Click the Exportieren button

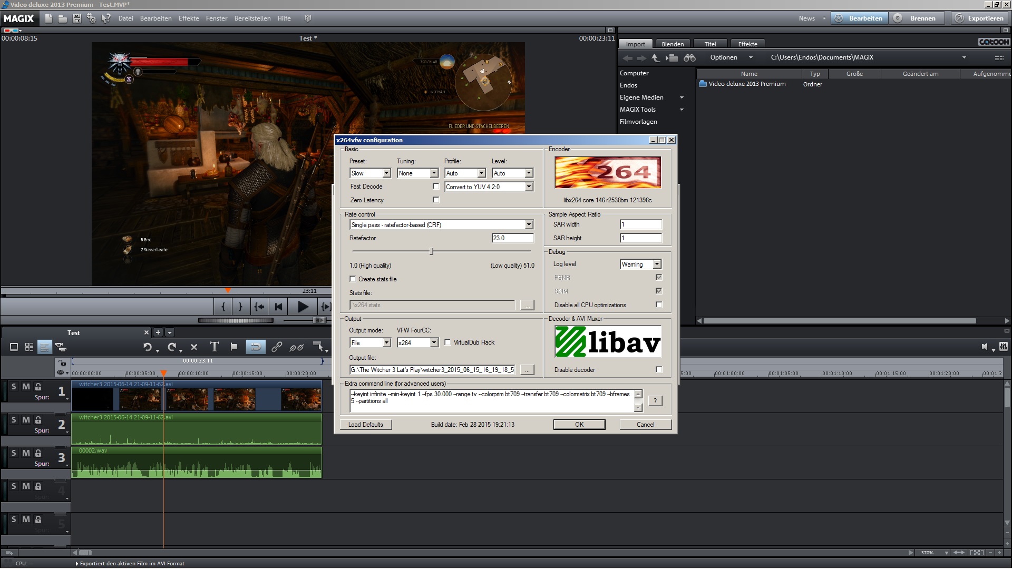pyautogui.click(x=980, y=18)
